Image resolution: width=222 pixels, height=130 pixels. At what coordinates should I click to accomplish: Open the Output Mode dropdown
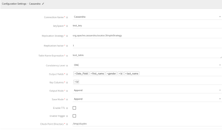pyautogui.click(x=147, y=90)
